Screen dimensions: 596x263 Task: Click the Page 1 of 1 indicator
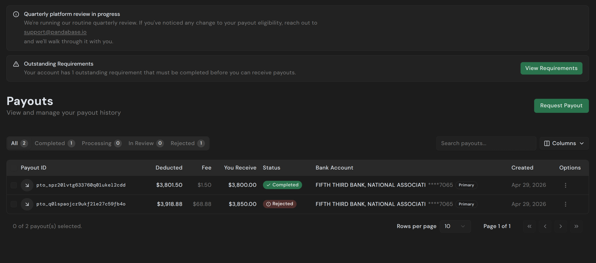coord(497,226)
